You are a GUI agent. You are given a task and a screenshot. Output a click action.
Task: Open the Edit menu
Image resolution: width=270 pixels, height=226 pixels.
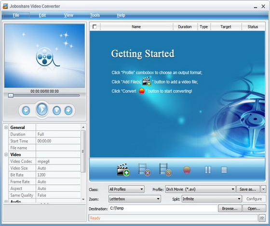point(42,15)
